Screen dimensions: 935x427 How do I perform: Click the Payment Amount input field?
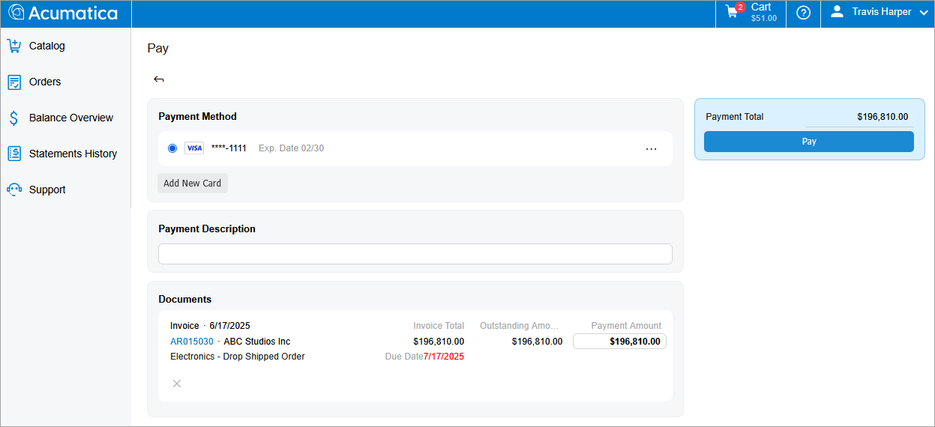click(619, 342)
